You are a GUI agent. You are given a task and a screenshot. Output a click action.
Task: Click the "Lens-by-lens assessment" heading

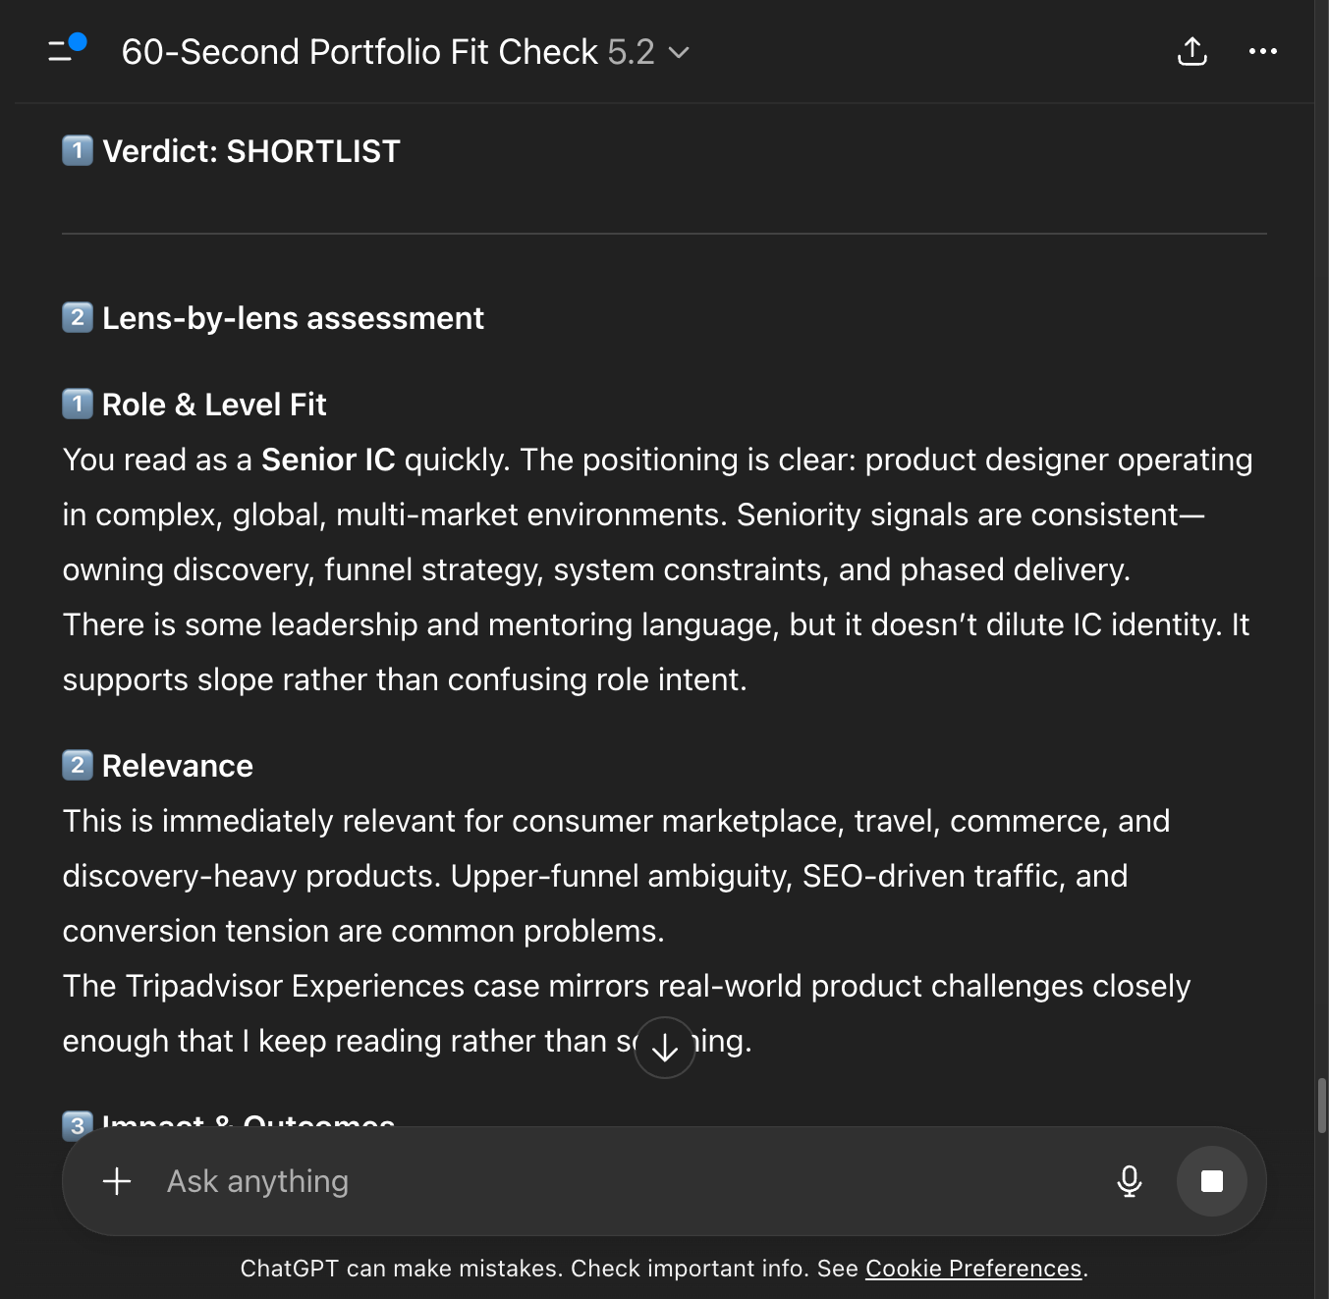click(x=293, y=318)
